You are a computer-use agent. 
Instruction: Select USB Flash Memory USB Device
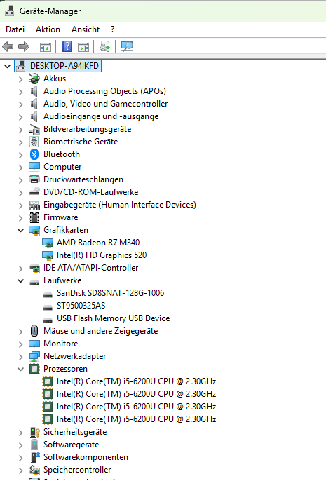113,318
